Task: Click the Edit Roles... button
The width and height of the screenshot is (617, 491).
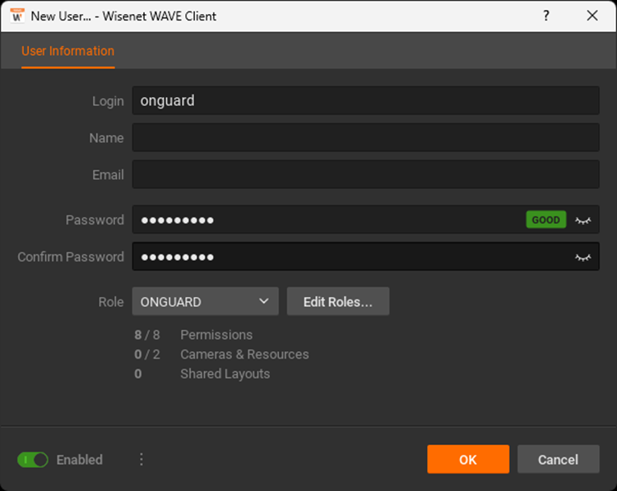Action: pyautogui.click(x=338, y=301)
